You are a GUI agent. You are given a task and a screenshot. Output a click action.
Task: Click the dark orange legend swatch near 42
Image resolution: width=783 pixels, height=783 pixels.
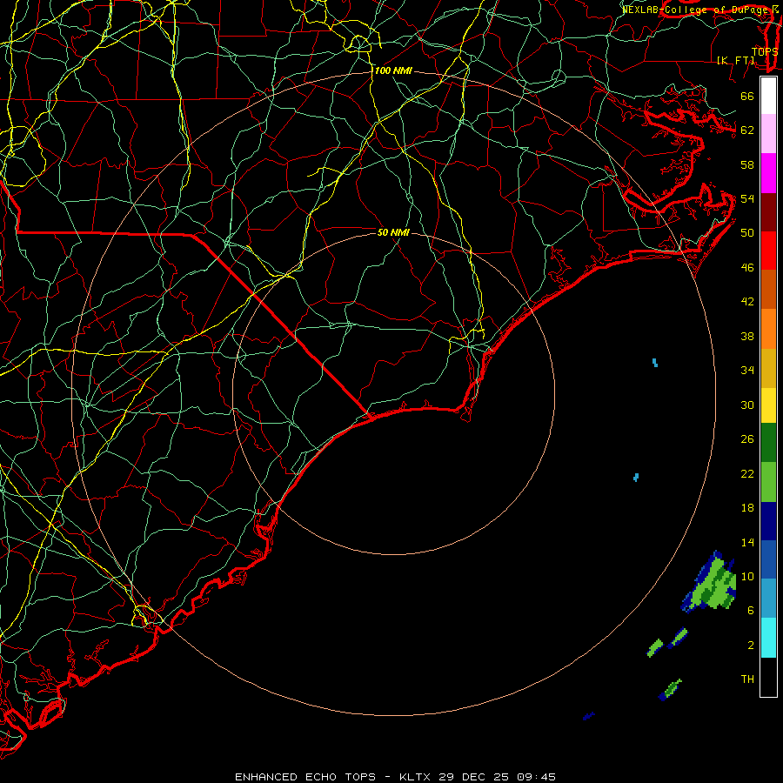click(x=768, y=290)
